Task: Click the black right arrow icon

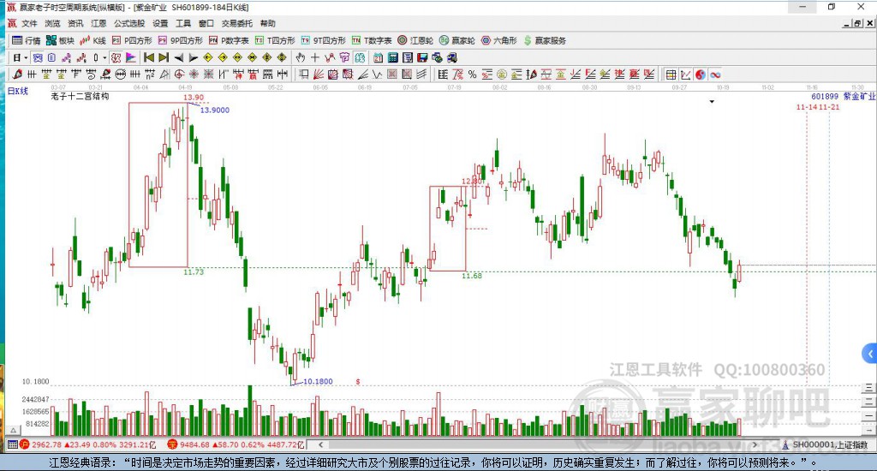Action: click(x=194, y=57)
